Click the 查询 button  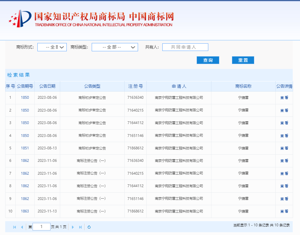(x=208, y=60)
